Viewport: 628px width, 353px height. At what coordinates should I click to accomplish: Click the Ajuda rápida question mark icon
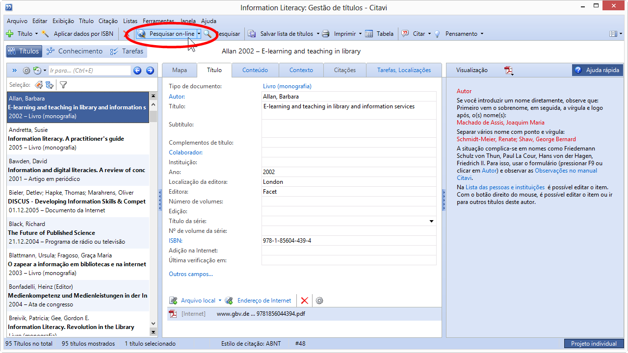click(x=578, y=70)
